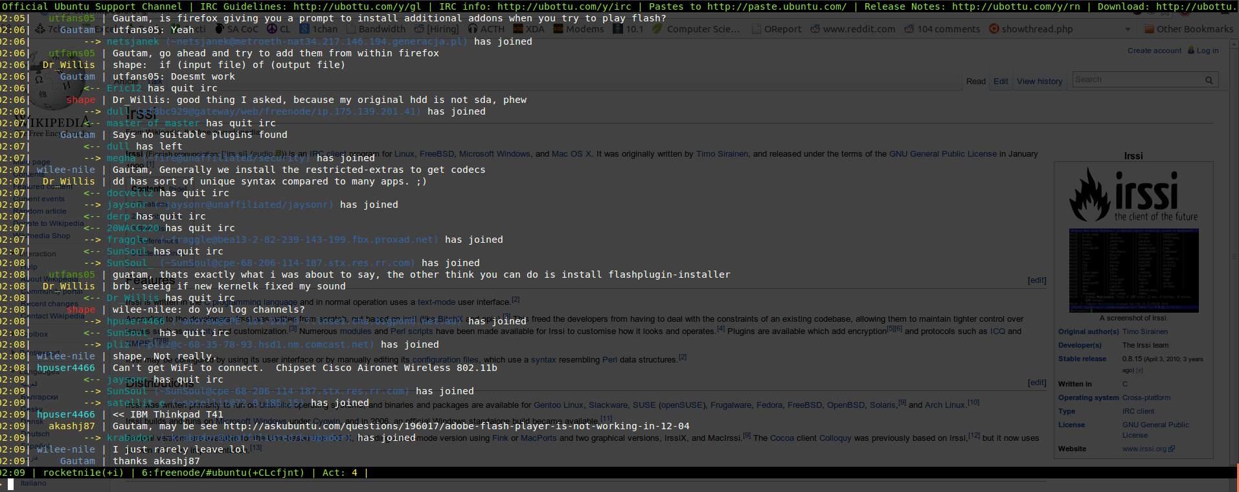Click 'rocketnile(+i)' in status bar
The height and width of the screenshot is (492, 1239).
(x=83, y=473)
